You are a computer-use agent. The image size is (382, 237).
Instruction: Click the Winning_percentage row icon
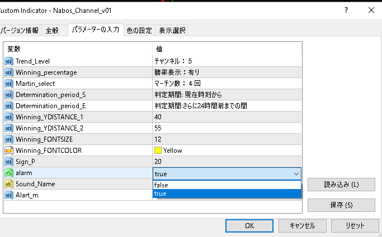coord(9,72)
